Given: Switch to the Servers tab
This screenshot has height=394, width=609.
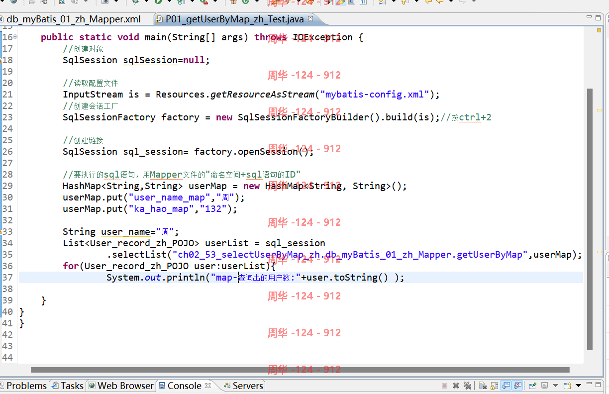Looking at the screenshot, I should point(243,386).
